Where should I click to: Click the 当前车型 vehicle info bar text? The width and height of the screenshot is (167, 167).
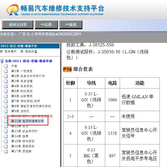pyautogui.click(x=40, y=34)
